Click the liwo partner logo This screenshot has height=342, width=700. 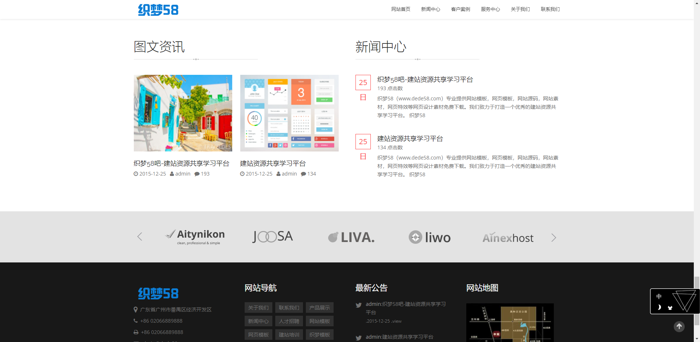(430, 237)
